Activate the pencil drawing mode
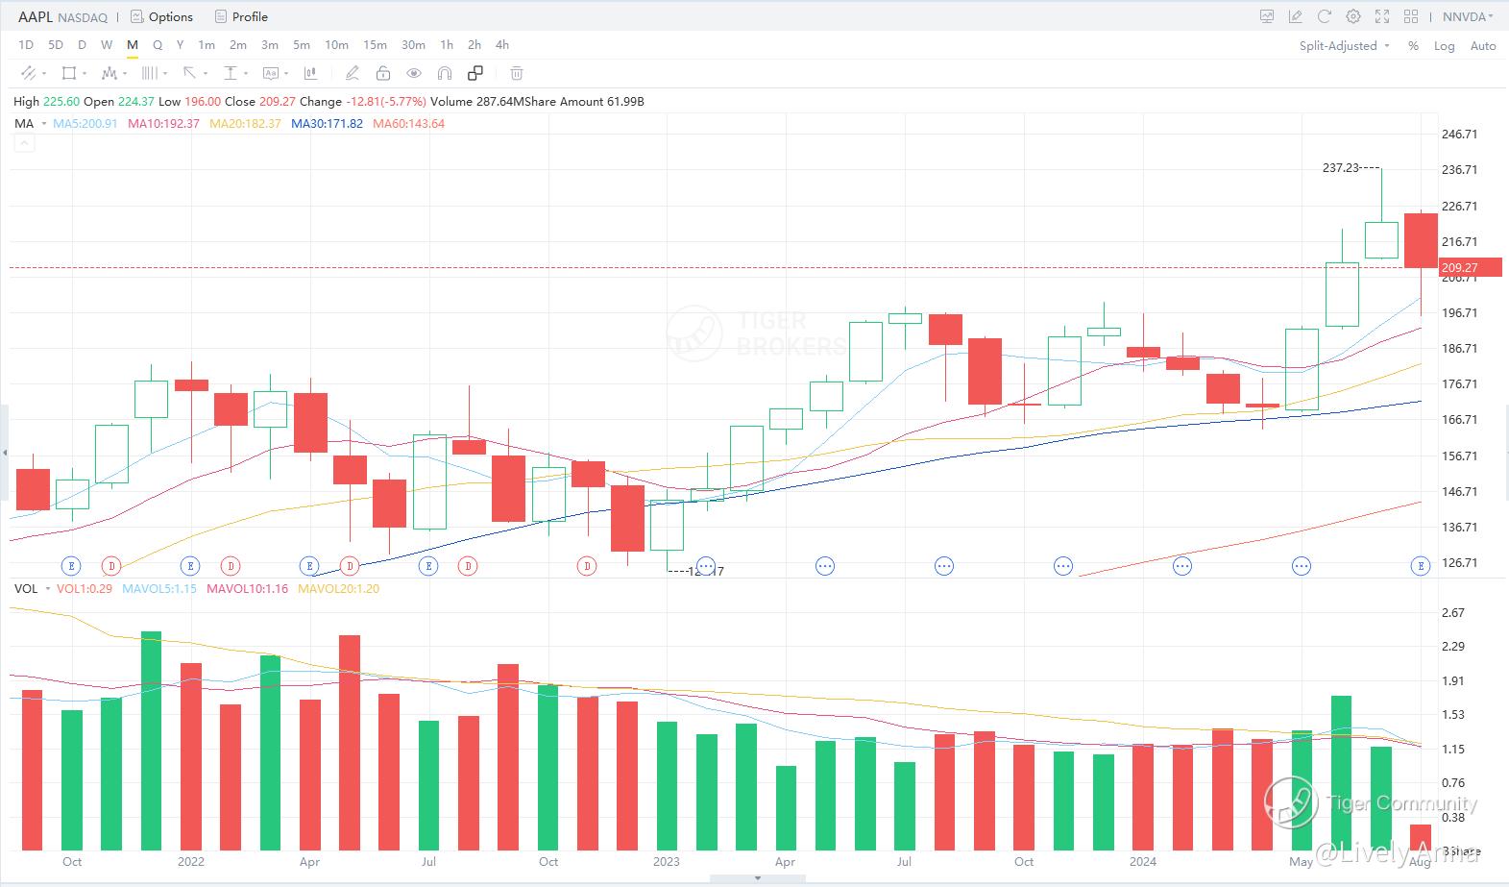The width and height of the screenshot is (1509, 887). tap(353, 73)
